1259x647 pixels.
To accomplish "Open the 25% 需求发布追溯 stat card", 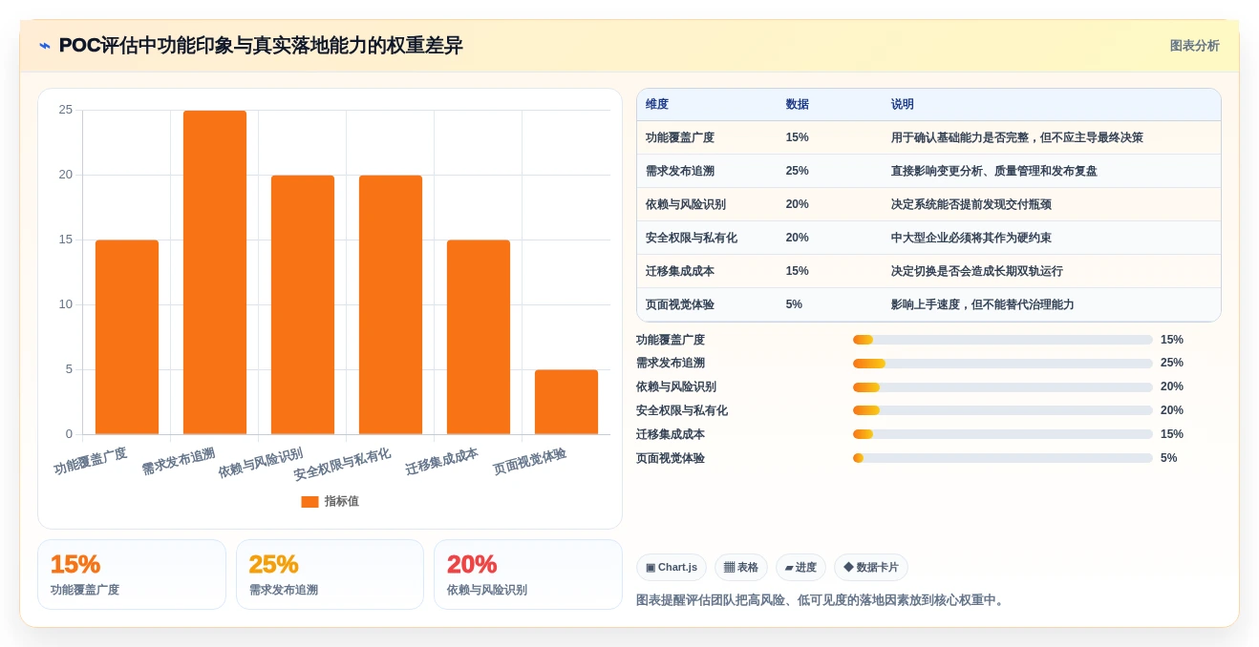I will pyautogui.click(x=330, y=574).
